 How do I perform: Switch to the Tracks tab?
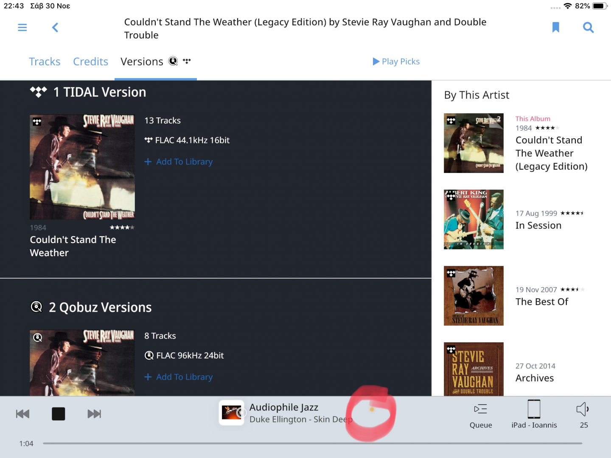coord(45,61)
